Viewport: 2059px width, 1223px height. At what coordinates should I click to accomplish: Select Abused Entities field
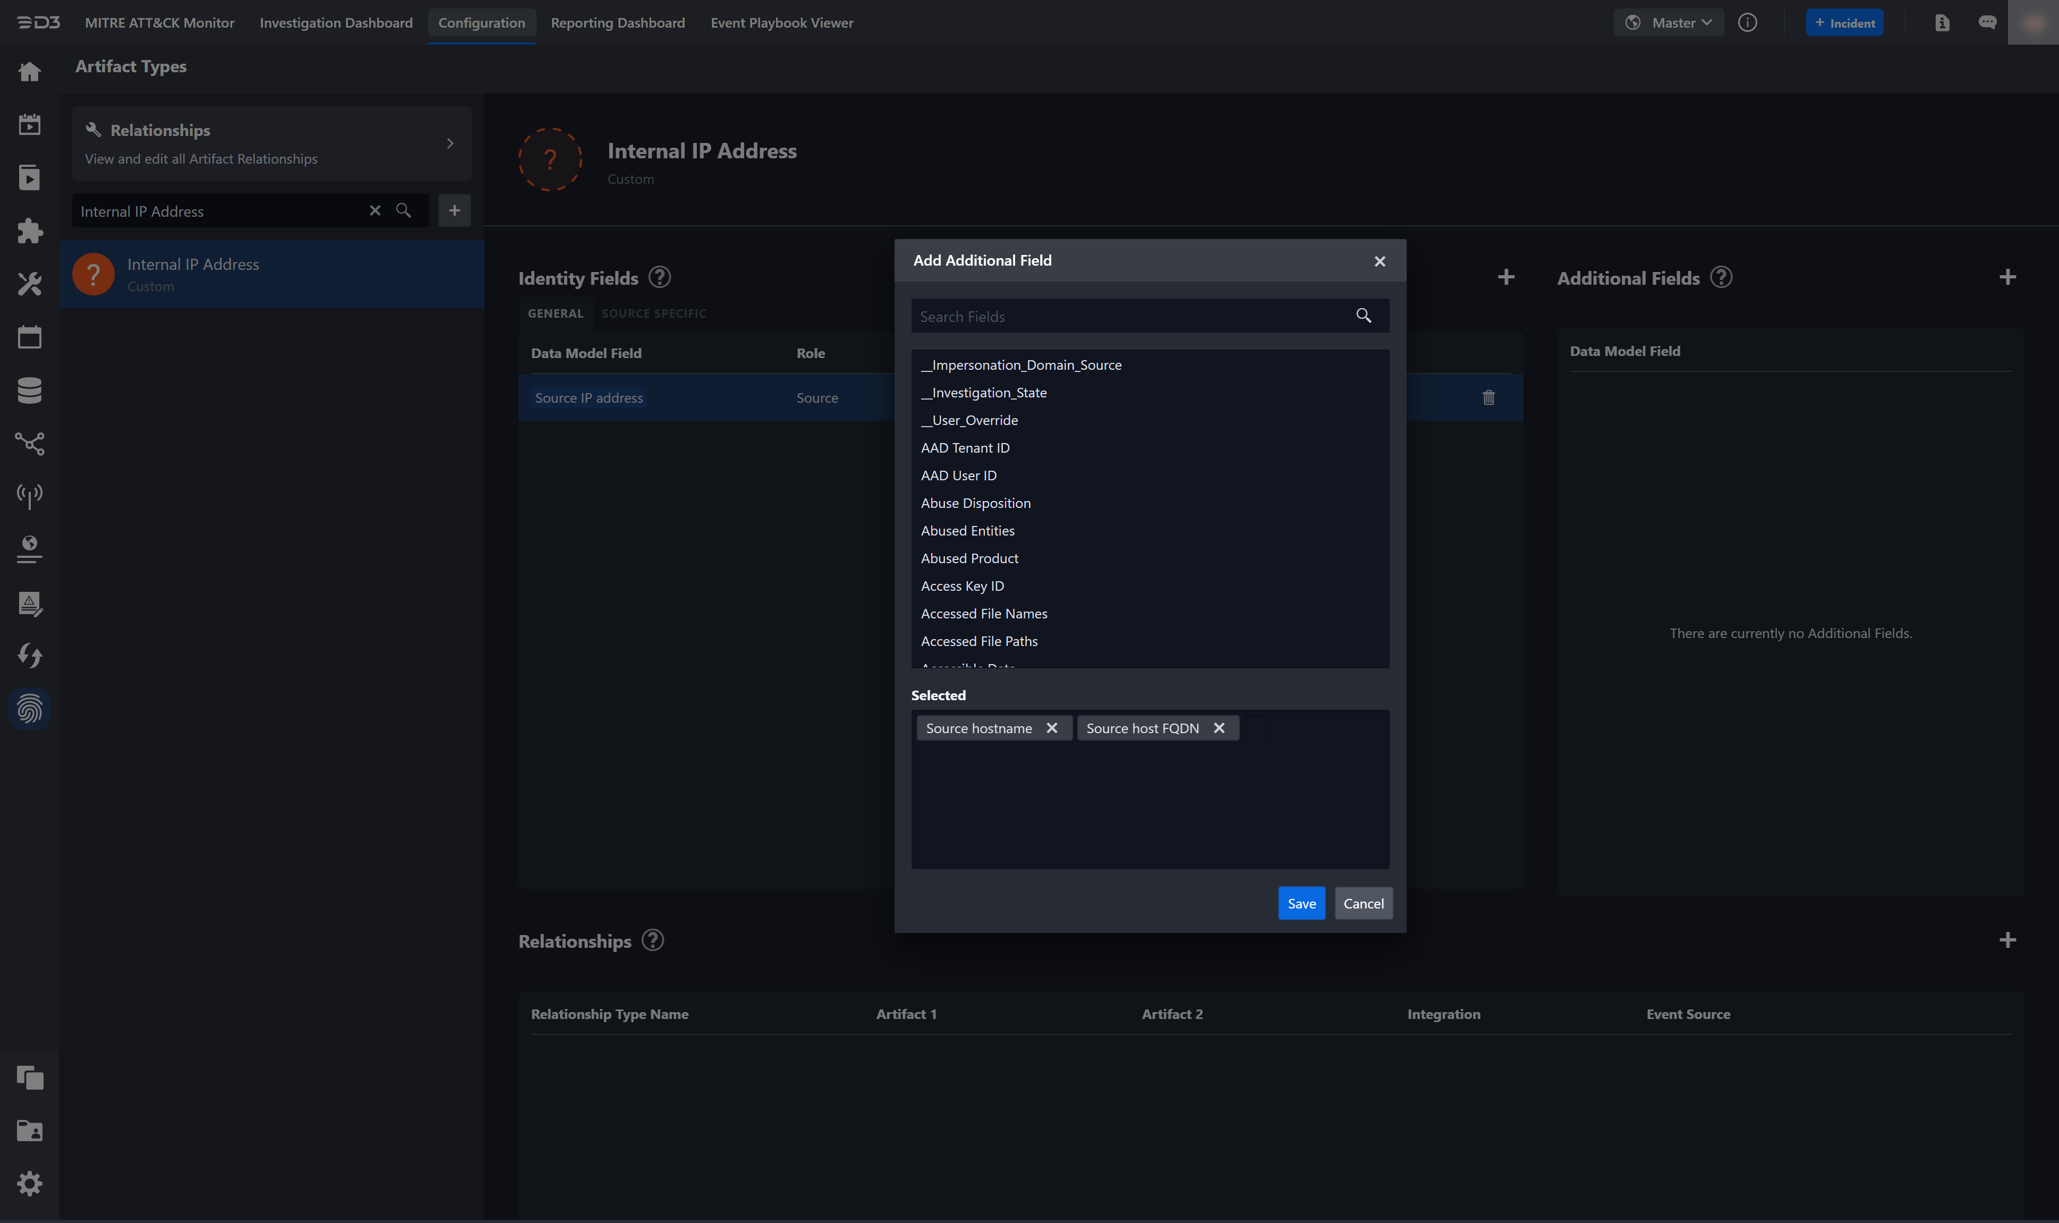(1150, 530)
